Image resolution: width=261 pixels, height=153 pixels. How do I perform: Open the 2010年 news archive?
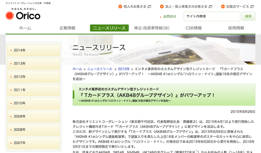(33, 103)
